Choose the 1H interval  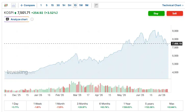64,5
